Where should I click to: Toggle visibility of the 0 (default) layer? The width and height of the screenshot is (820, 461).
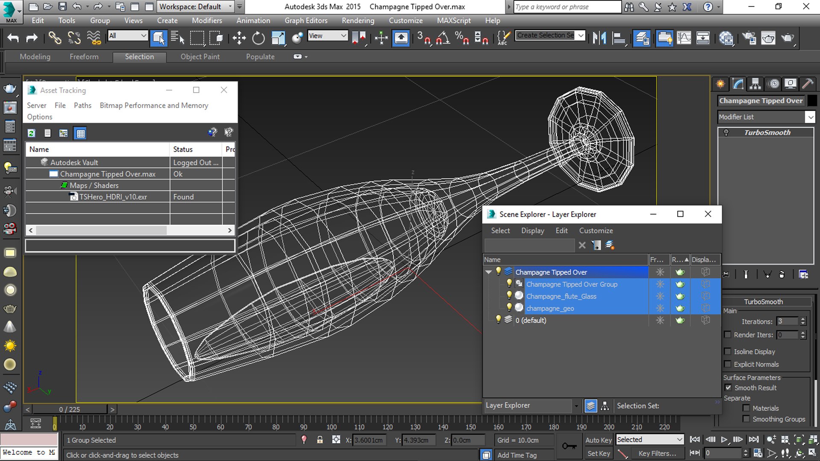point(498,319)
